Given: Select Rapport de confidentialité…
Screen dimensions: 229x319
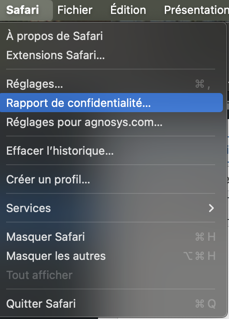Looking at the screenshot, I should tap(111, 103).
